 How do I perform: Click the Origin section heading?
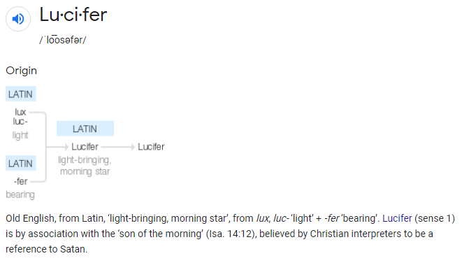tap(21, 71)
